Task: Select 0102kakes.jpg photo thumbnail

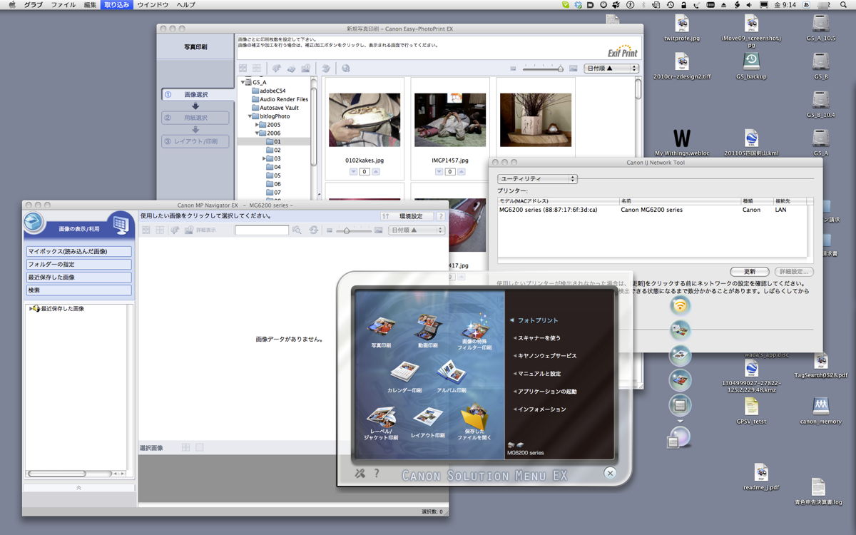Action: 364,119
